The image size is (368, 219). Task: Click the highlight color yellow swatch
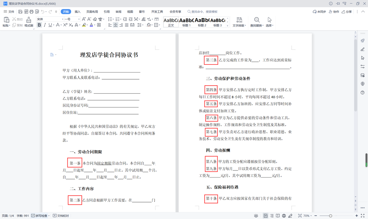click(84, 25)
